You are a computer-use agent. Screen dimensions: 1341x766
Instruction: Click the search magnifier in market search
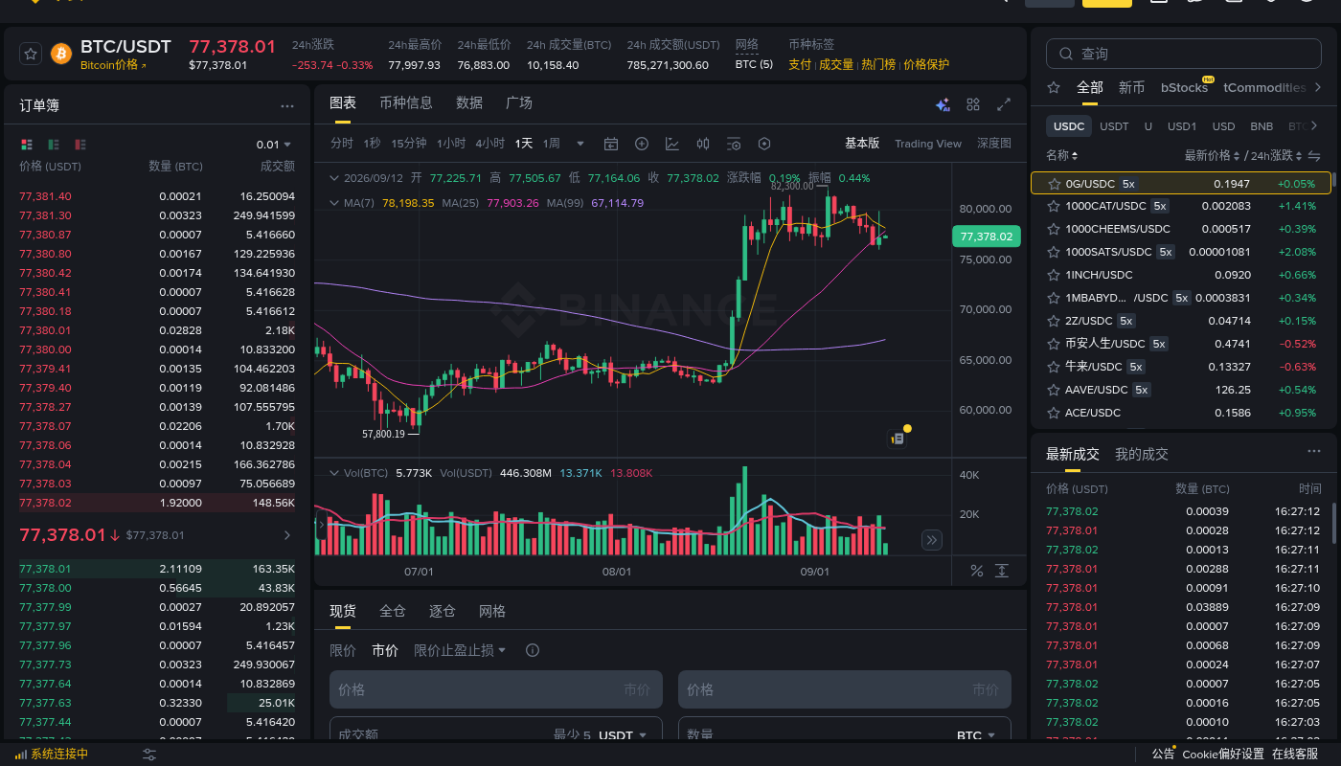pos(1065,54)
